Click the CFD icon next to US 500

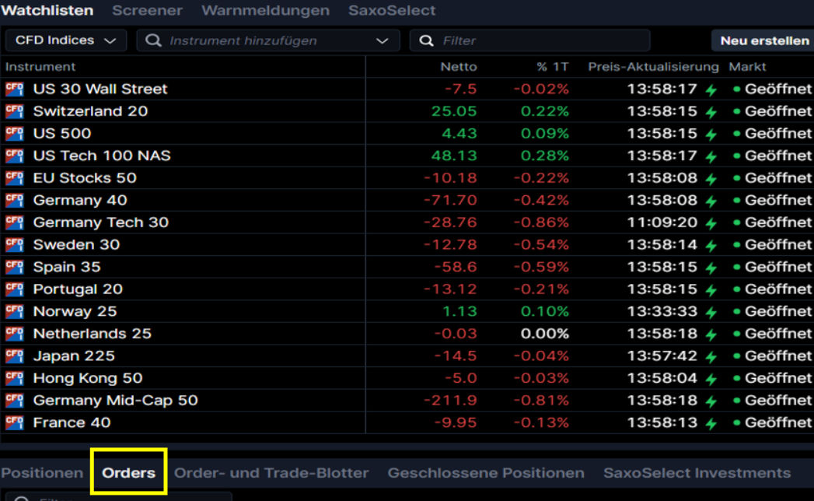pyautogui.click(x=14, y=134)
